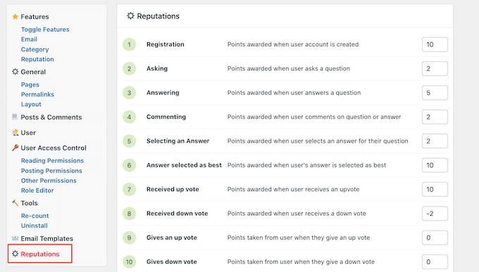Click the 'Received down vote' label
479x272 pixels.
pyautogui.click(x=178, y=214)
